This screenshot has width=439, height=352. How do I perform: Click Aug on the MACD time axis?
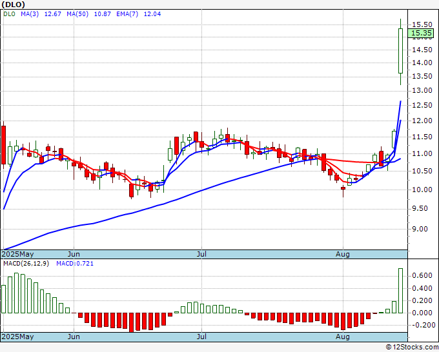coord(343,337)
